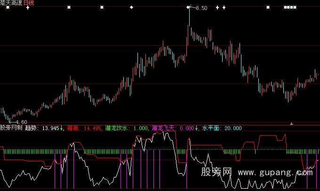Click the small gray triangle marker above the indicator header

click(291, 123)
